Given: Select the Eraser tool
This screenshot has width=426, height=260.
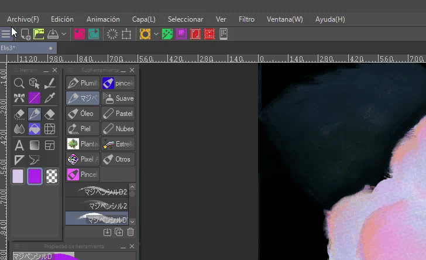Looking at the screenshot, I should pos(50,114).
